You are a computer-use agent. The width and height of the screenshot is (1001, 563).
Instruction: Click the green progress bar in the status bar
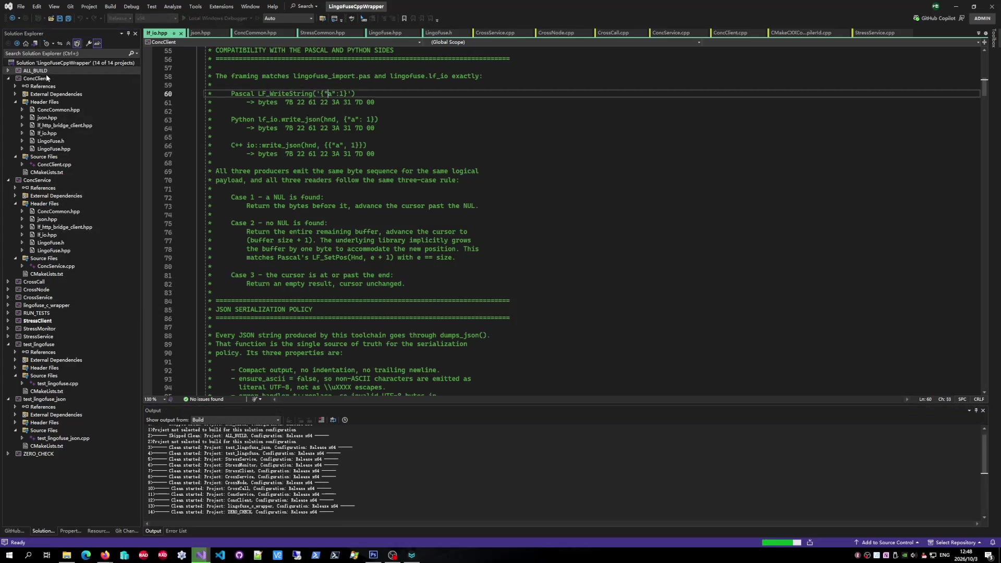coord(781,543)
